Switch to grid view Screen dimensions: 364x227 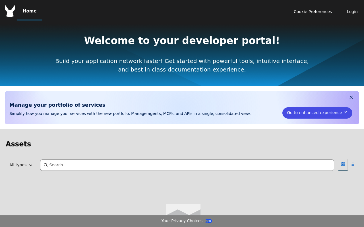(x=343, y=164)
